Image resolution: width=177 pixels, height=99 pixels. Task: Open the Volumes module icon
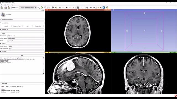53,7
